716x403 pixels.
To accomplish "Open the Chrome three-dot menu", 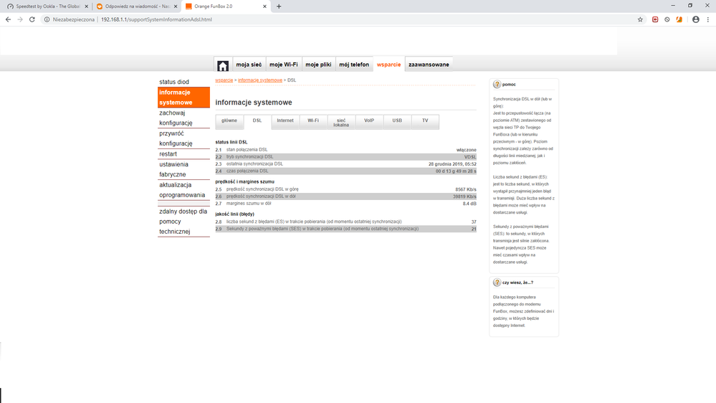I will click(x=707, y=19).
